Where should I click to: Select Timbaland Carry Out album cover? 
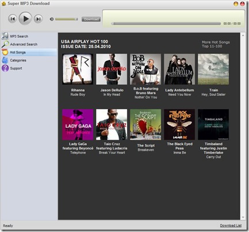(x=213, y=125)
